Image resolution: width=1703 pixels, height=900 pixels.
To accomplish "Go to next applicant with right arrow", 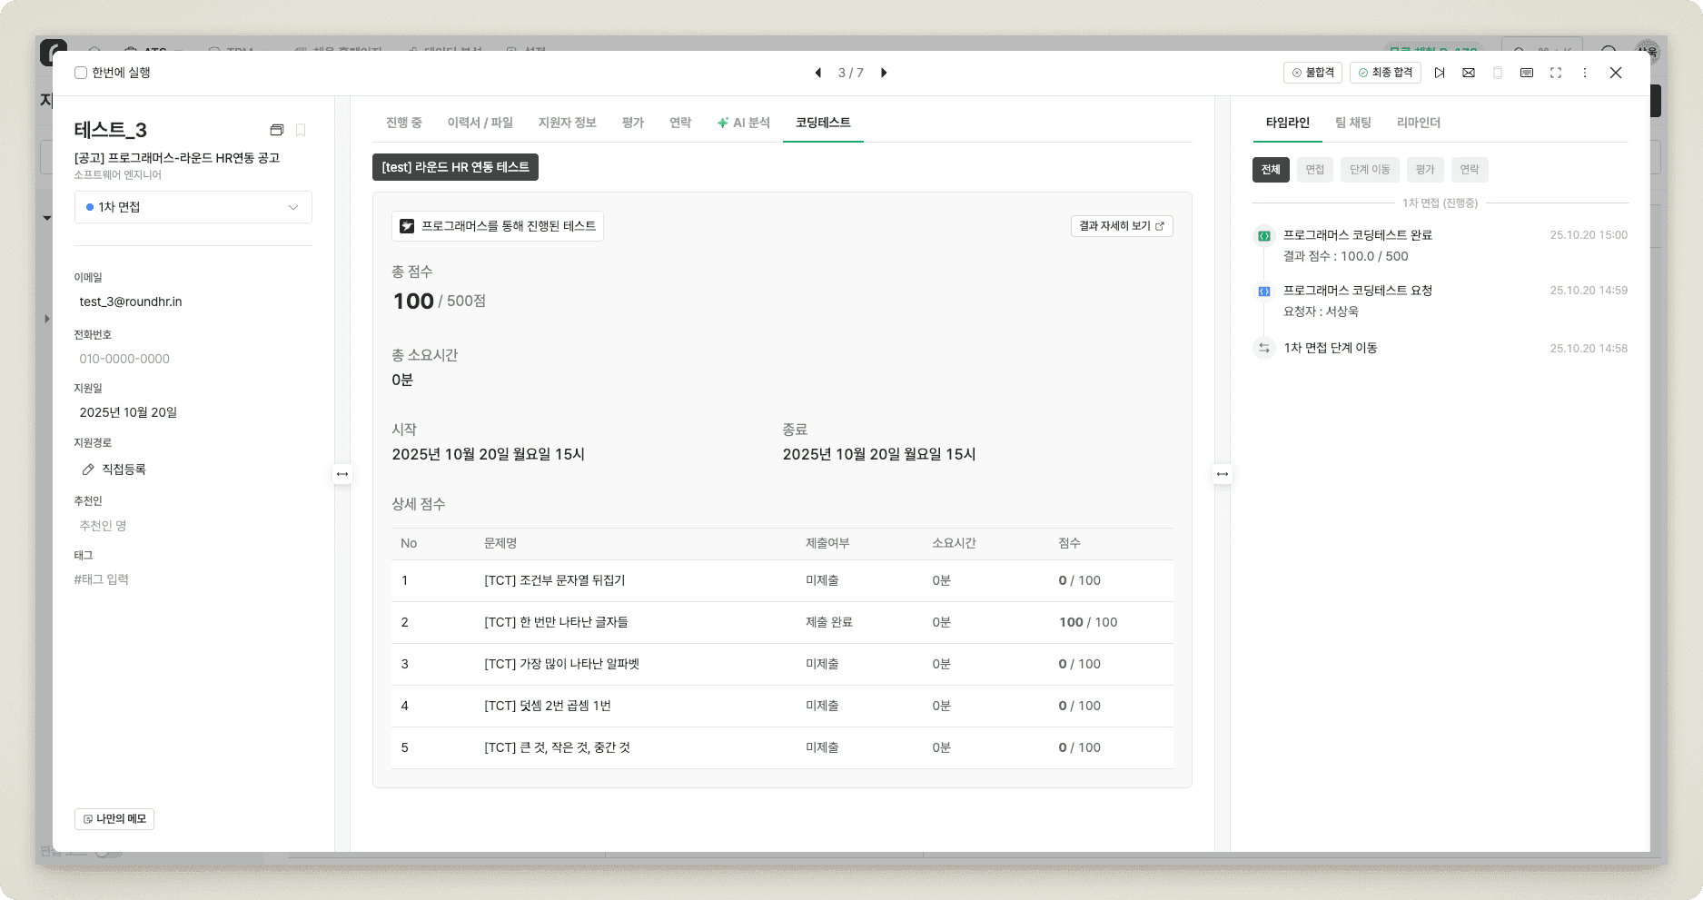I will [884, 73].
